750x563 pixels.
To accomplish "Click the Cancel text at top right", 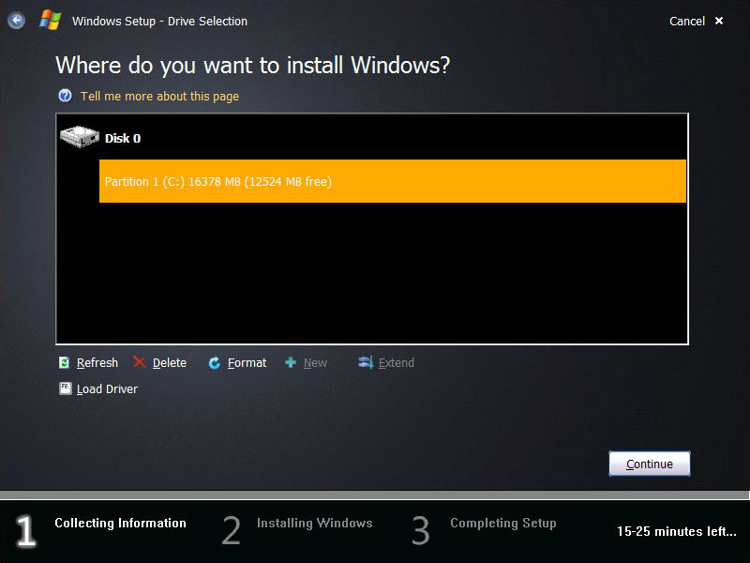I will [x=687, y=21].
